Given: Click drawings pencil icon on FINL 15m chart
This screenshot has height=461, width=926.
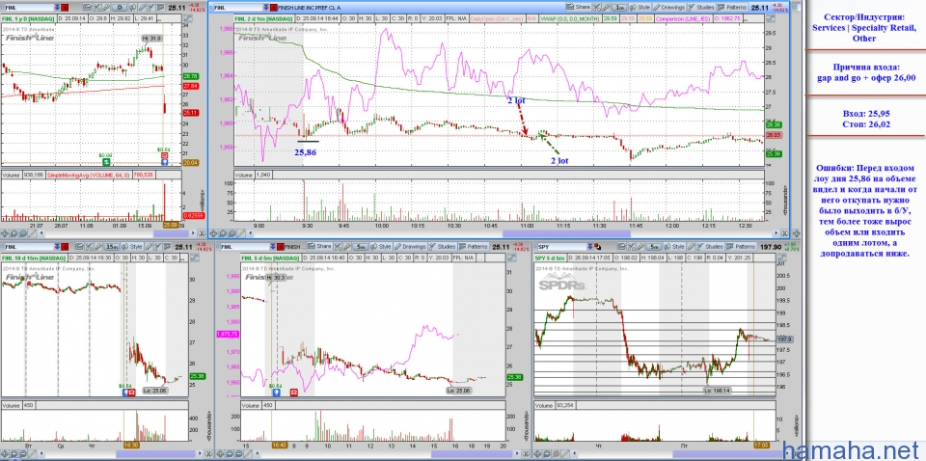Looking at the screenshot, I should tap(149, 247).
